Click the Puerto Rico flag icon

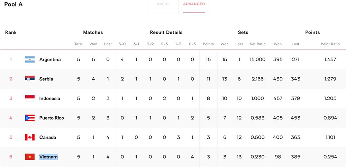tap(30, 118)
